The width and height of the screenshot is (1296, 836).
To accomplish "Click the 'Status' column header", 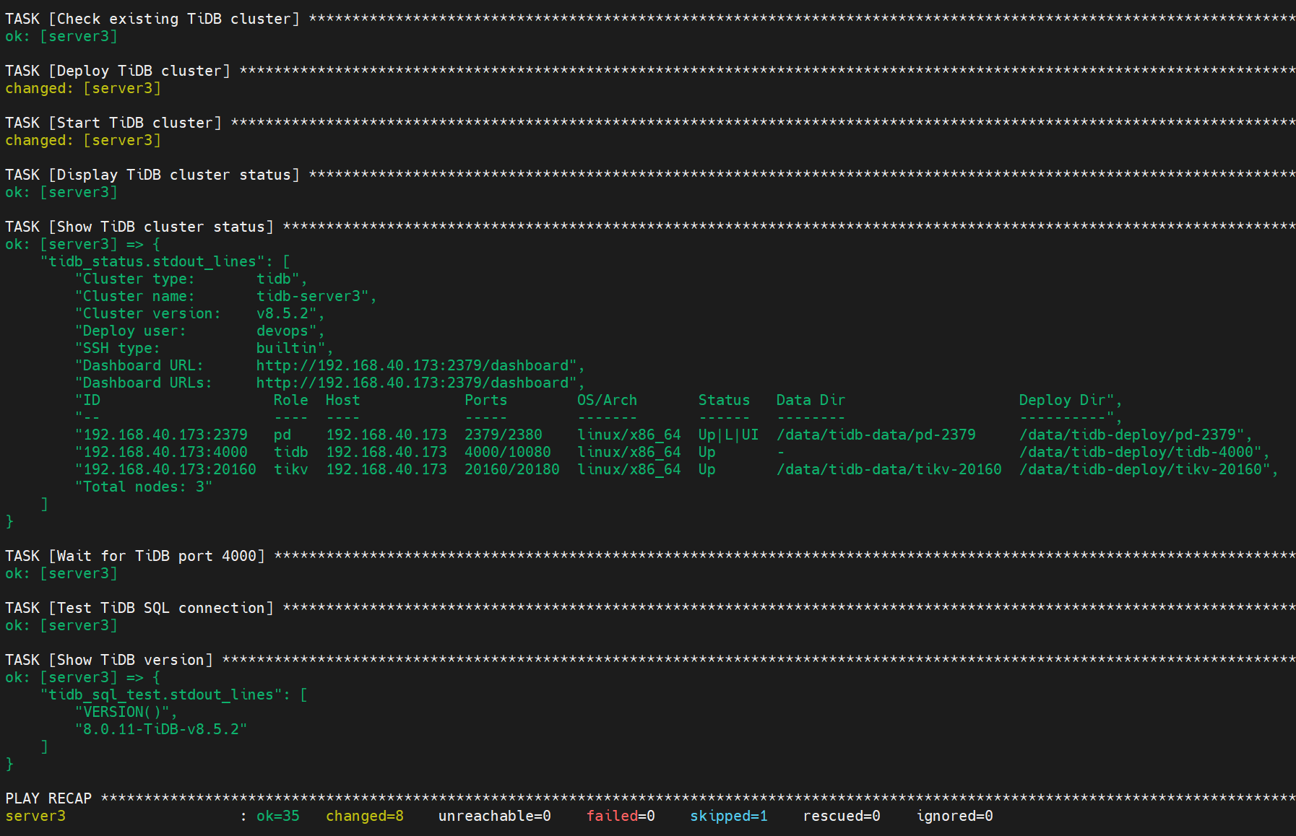I will [725, 400].
